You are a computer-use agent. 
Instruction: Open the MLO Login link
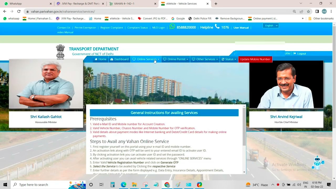[159, 28]
